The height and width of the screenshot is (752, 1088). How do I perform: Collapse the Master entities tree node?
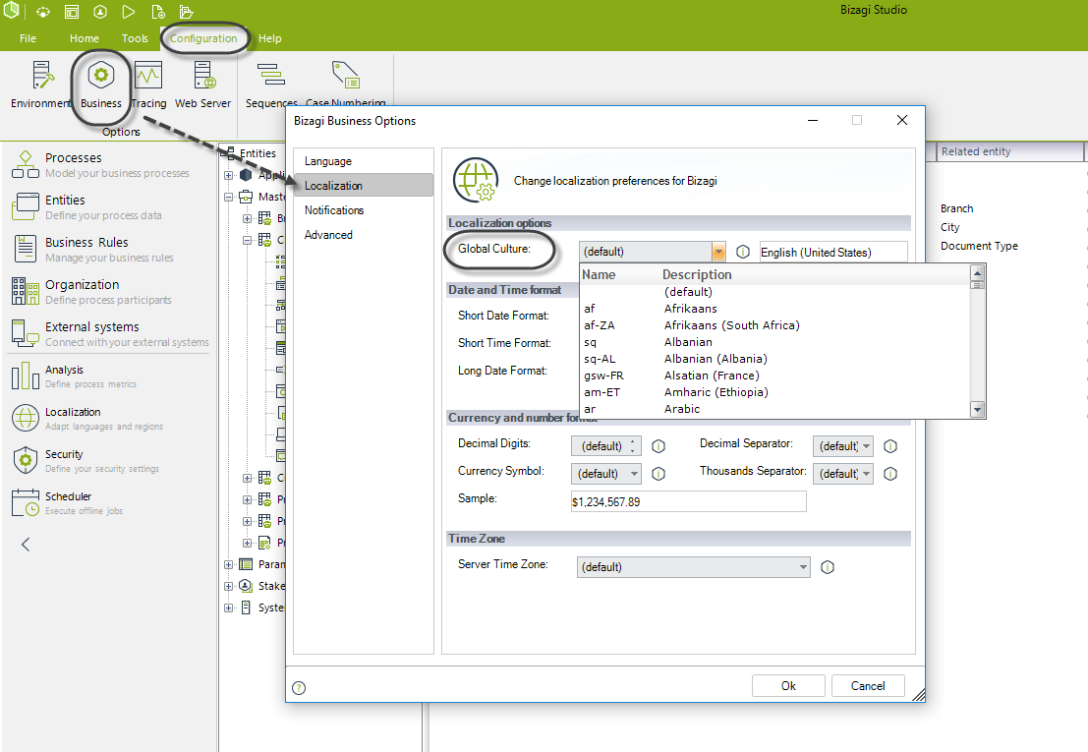228,197
